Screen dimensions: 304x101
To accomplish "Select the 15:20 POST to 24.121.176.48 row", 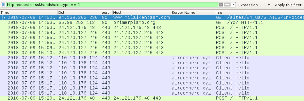I will [x=152, y=98].
